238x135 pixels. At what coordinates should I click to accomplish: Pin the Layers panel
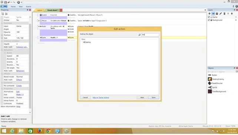coord(235,10)
